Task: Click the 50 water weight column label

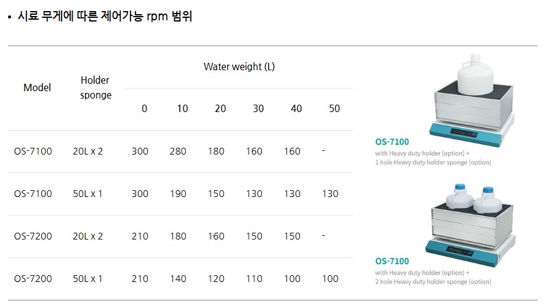Action: [x=334, y=108]
